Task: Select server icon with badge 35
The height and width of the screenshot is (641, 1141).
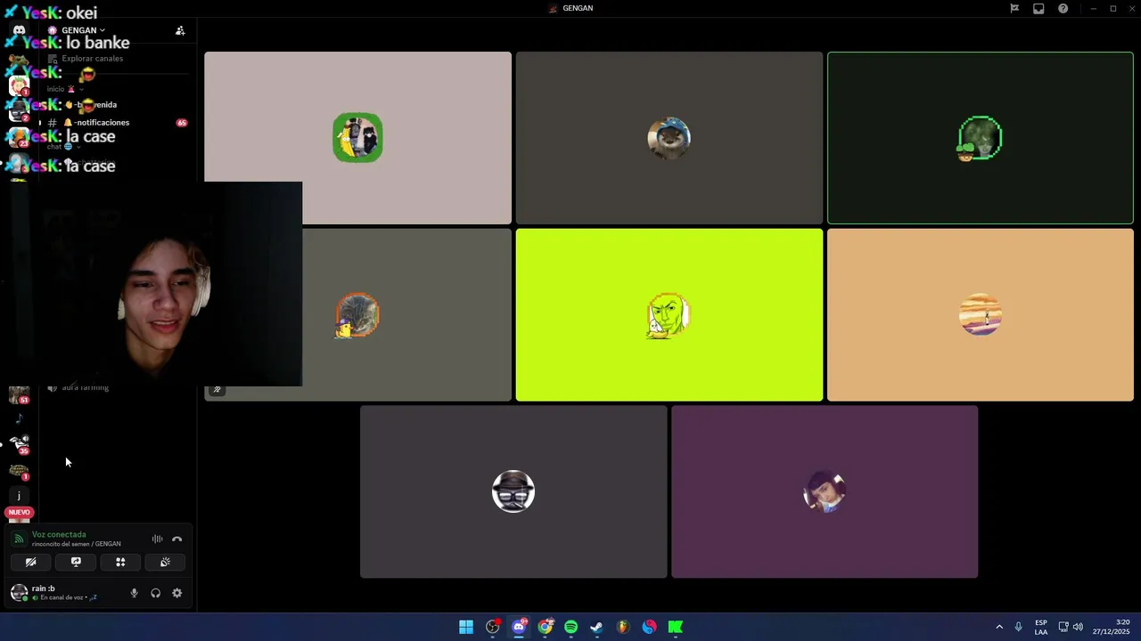Action: [19, 444]
